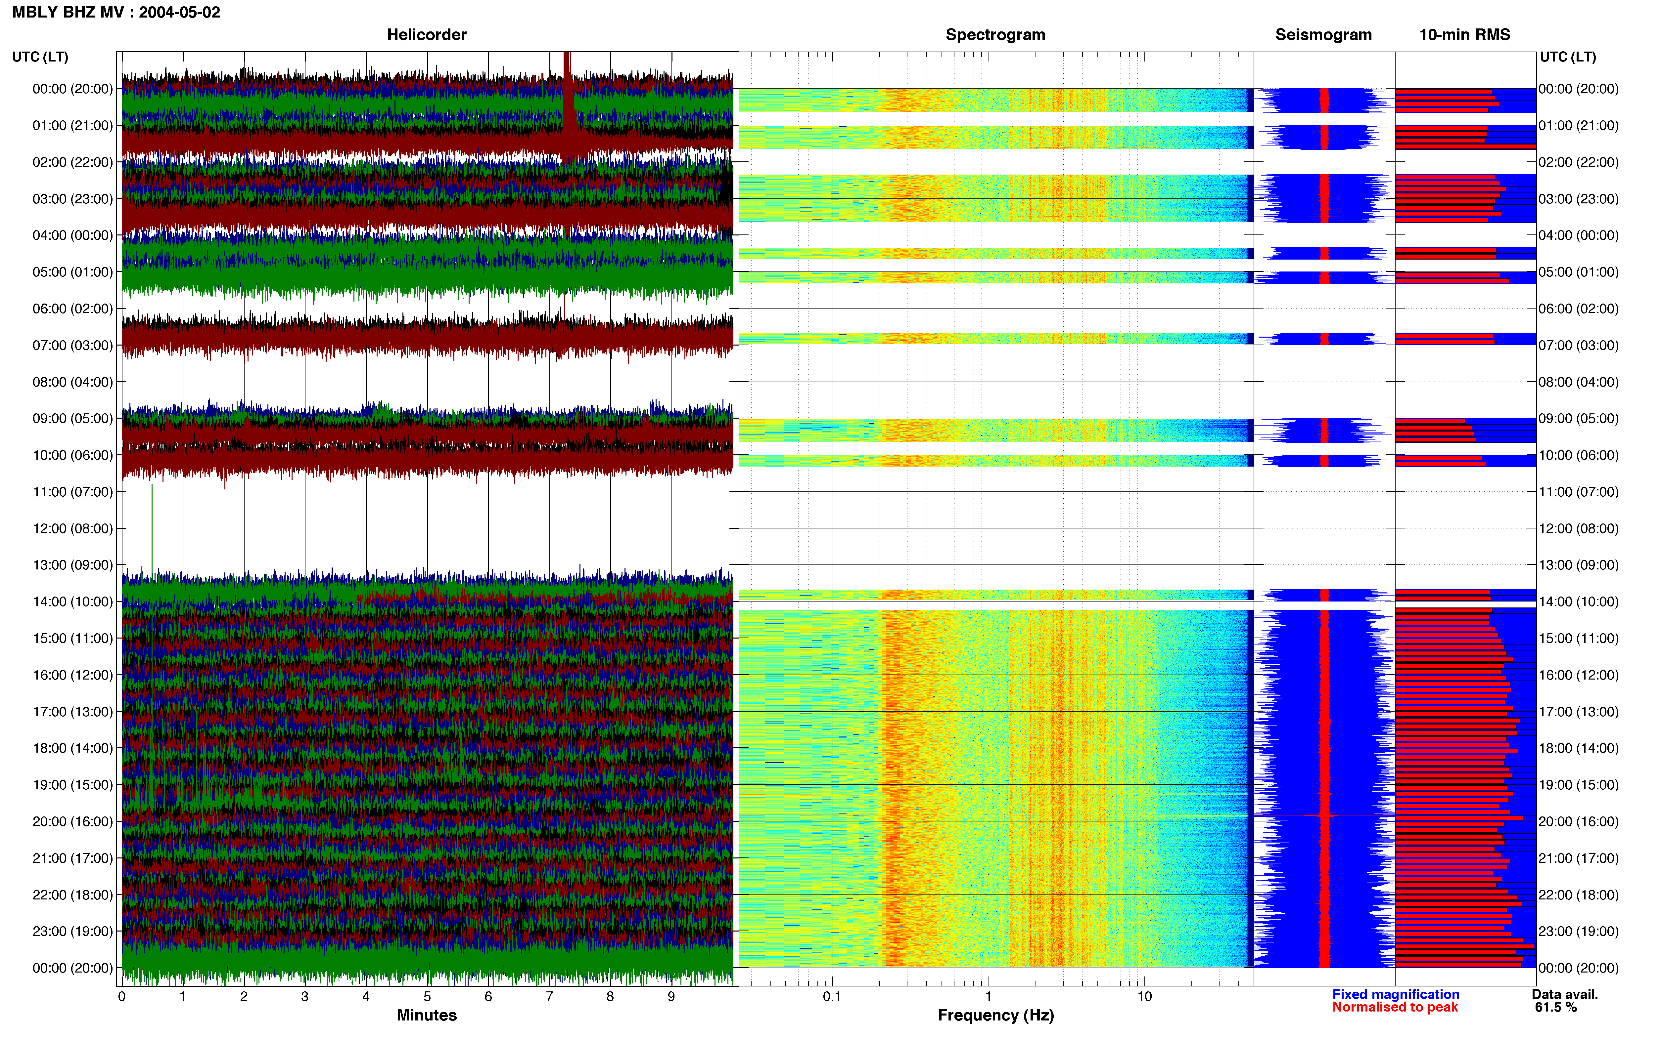Click left time label '16:00 (12:00)'
The height and width of the screenshot is (1038, 1661).
73,675
